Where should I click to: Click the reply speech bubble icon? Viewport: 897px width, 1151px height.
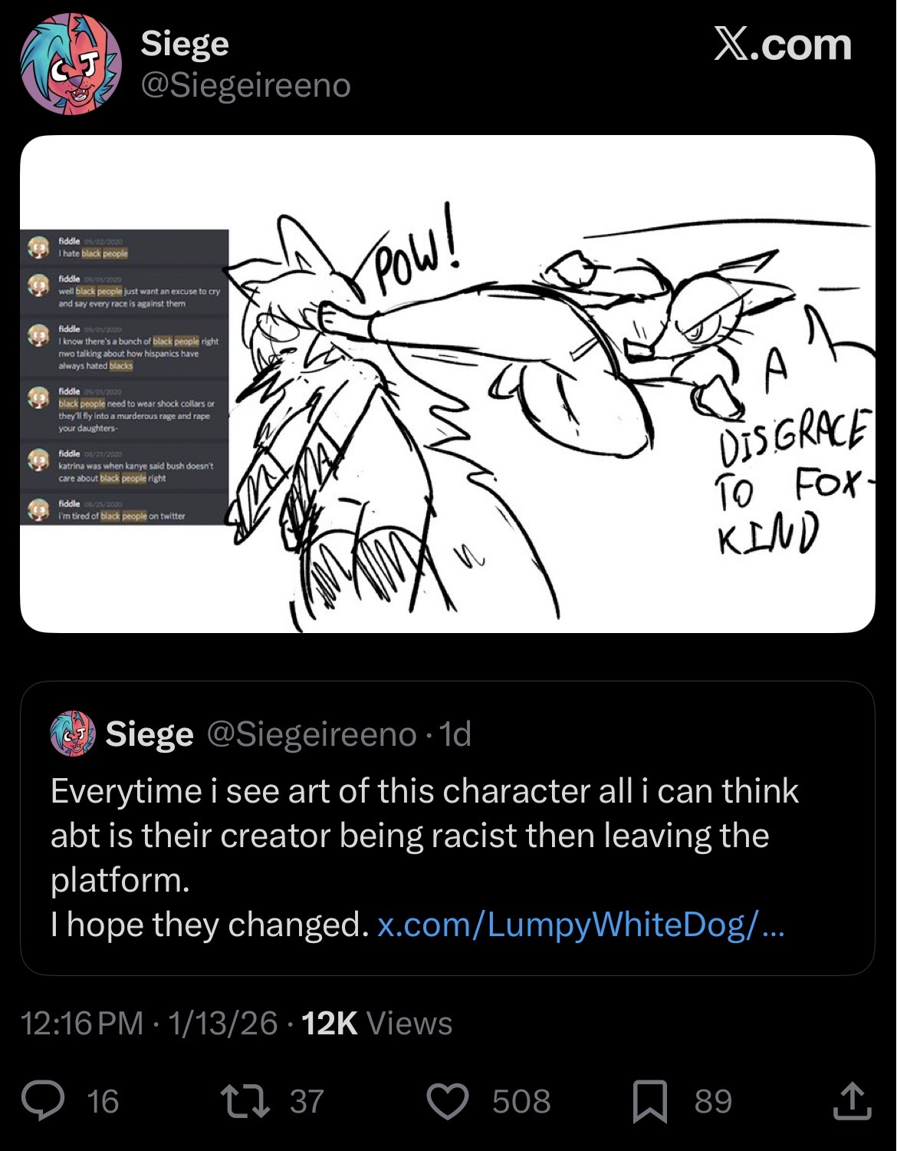tap(43, 1101)
